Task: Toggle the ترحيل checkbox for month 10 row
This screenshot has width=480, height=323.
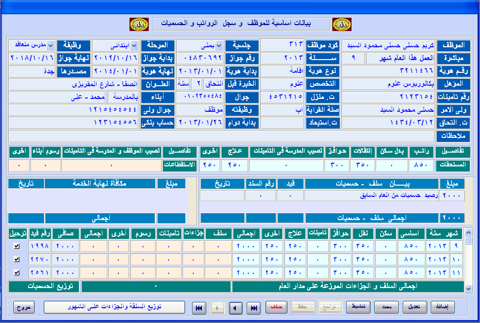Action: click(17, 259)
